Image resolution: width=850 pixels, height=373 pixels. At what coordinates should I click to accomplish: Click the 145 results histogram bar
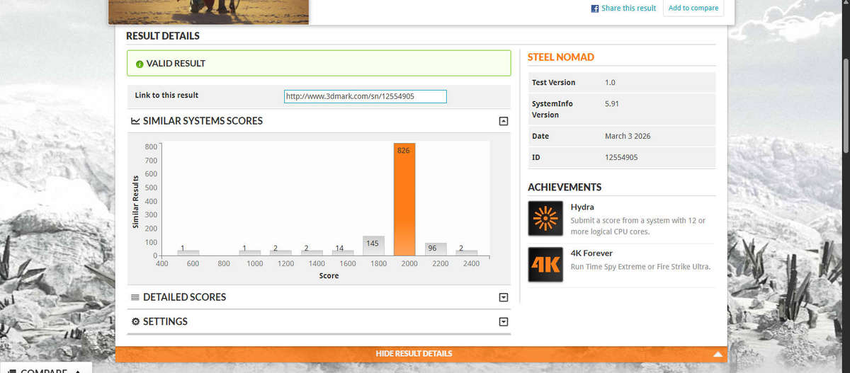373,246
